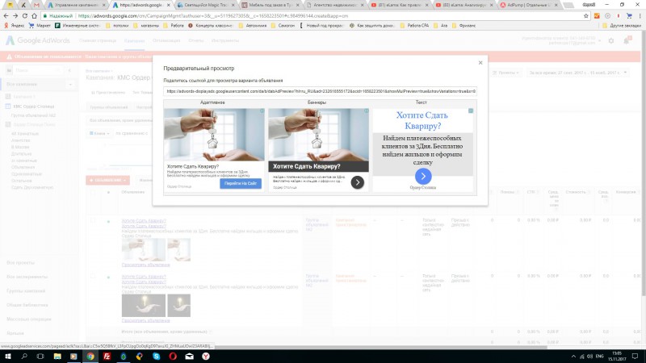This screenshot has width=646, height=363.
Task: Click adaptive ad headline 'Хотите Сдать Квариру?'
Action: (193, 167)
